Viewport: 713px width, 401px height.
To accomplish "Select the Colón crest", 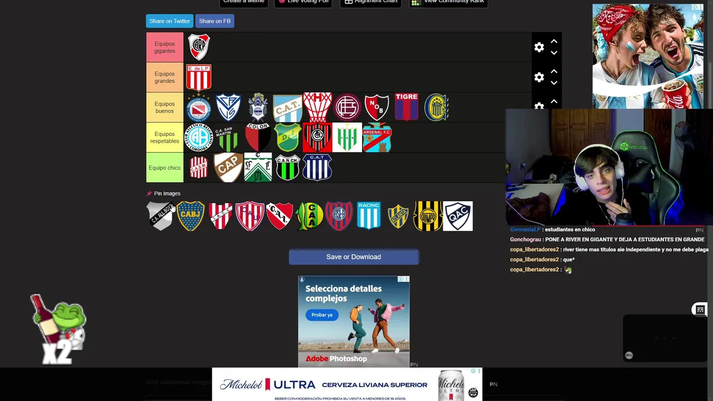I will coord(258,138).
